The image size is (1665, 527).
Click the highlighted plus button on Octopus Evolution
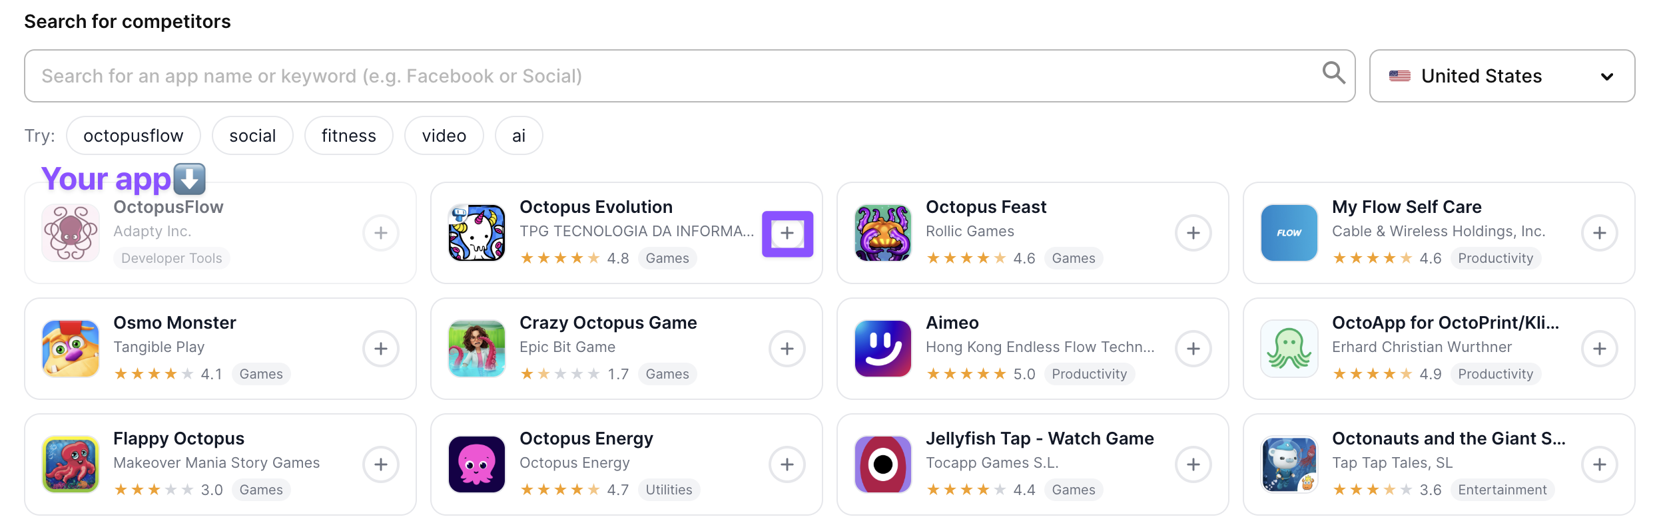787,233
